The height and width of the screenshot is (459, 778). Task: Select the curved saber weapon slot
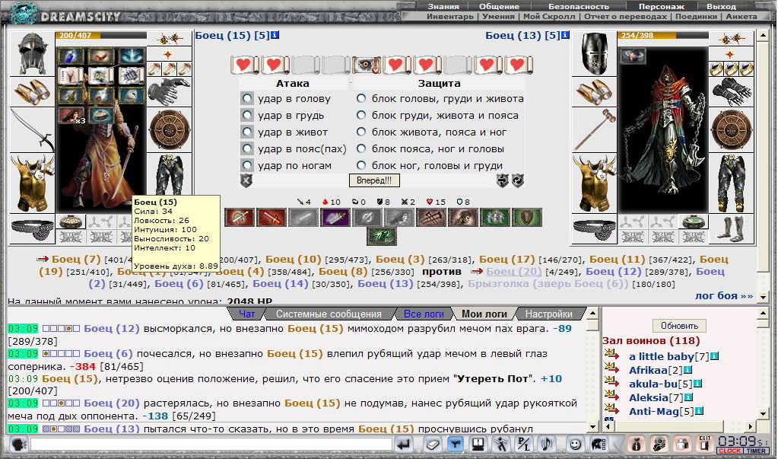coord(32,129)
